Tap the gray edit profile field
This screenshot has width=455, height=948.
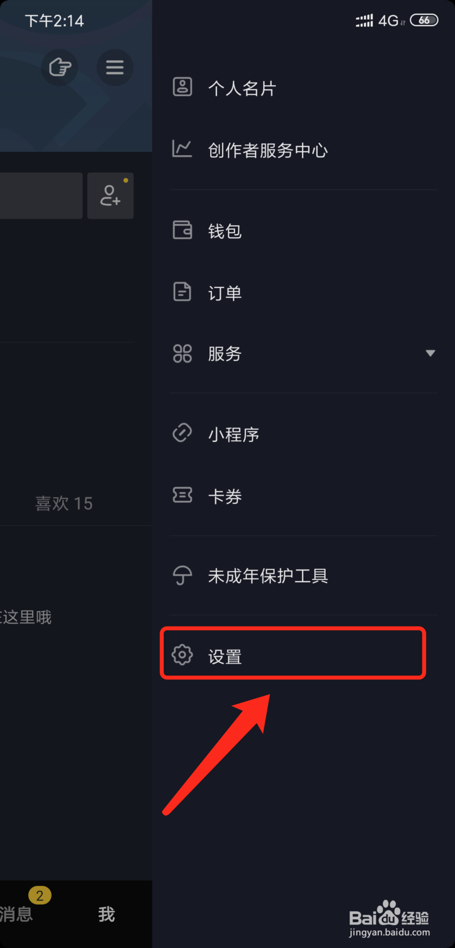41,195
